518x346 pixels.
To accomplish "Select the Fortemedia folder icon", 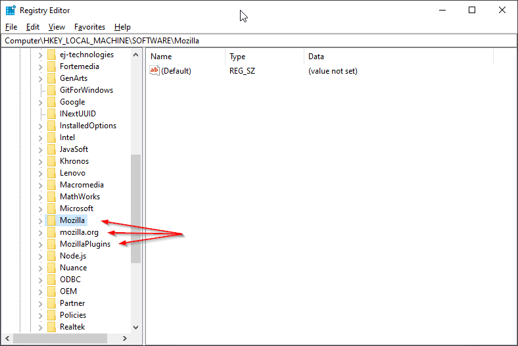I will 51,66.
